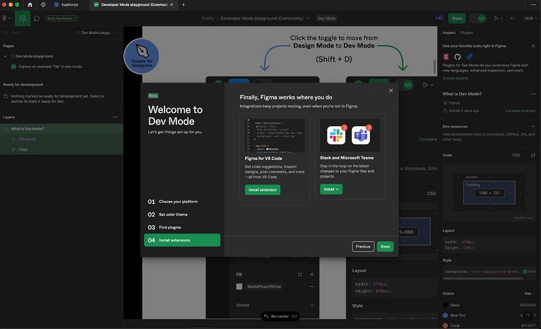Open the Figma home tab icon
The width and height of the screenshot is (541, 329).
[30, 5]
